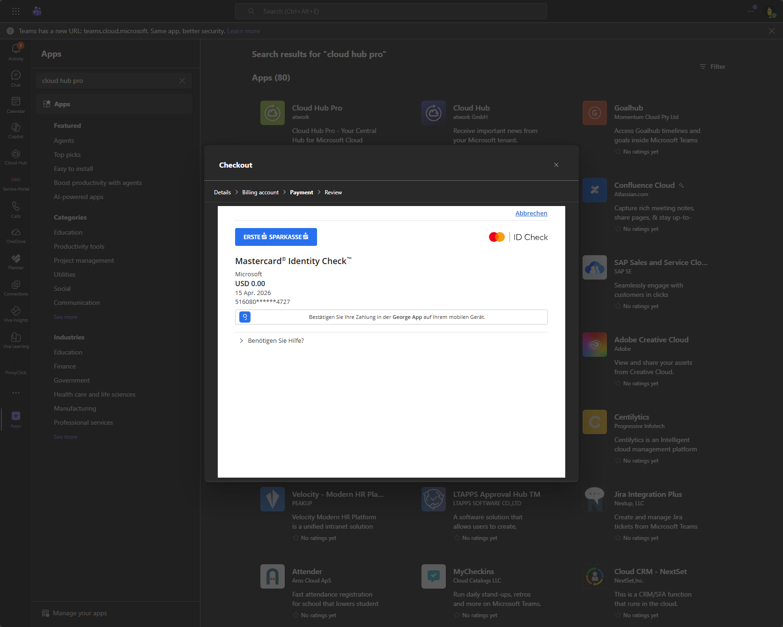Click the Microsoft Teams logo icon
This screenshot has height=627, width=783.
(x=37, y=11)
